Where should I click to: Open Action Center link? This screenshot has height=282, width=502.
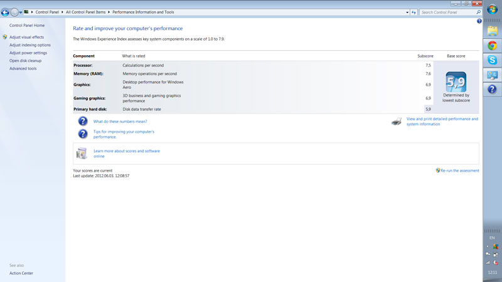tap(21, 273)
